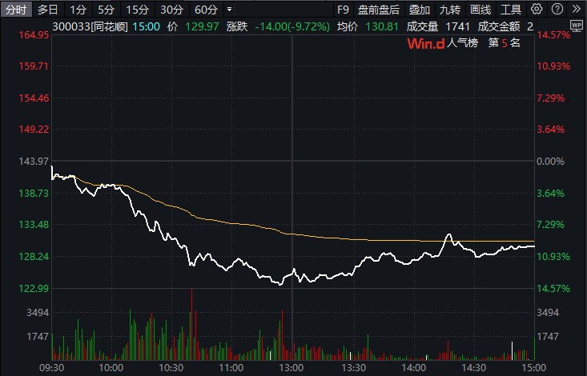Toggle 盘前盘后 display

(x=379, y=10)
